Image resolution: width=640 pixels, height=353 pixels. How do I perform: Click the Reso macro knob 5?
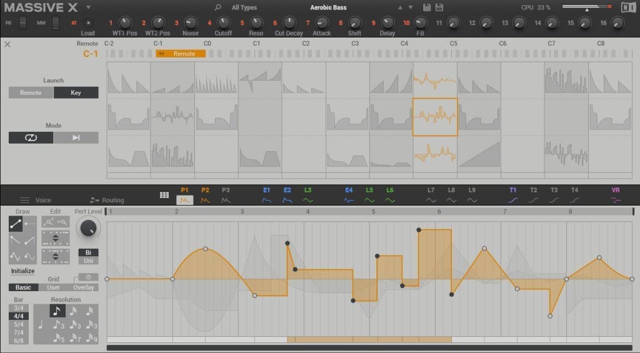[x=256, y=23]
